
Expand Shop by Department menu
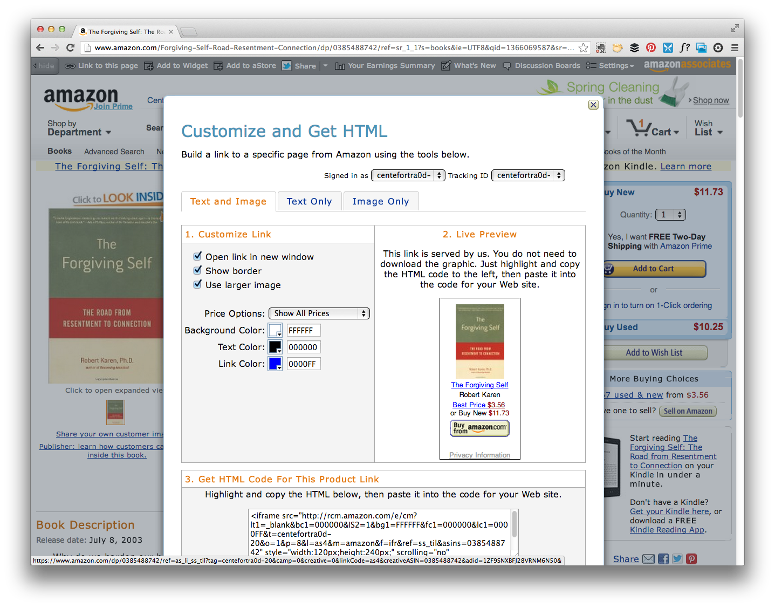79,128
